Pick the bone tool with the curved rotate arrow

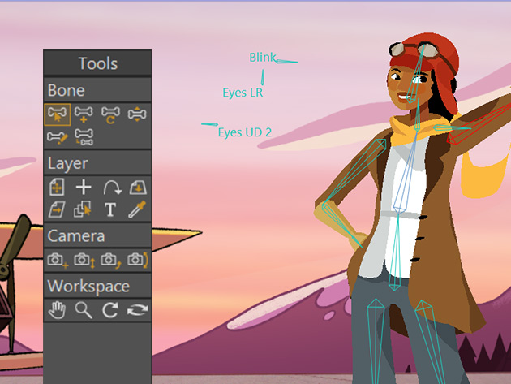coord(110,114)
